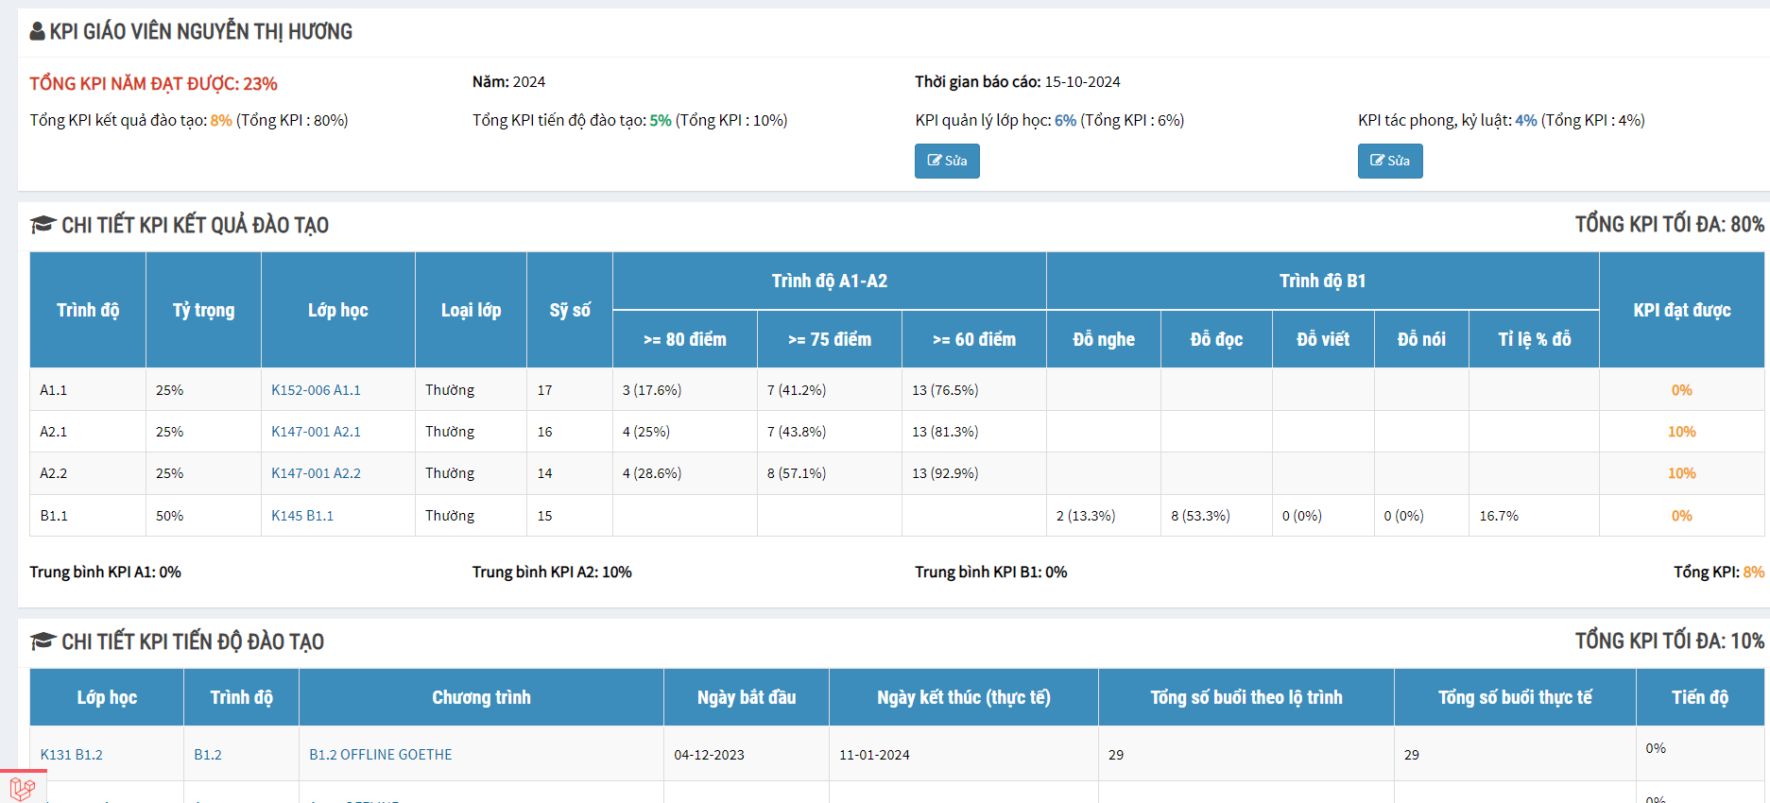Click the Sỹ số column header
The image size is (1770, 803).
click(x=570, y=310)
